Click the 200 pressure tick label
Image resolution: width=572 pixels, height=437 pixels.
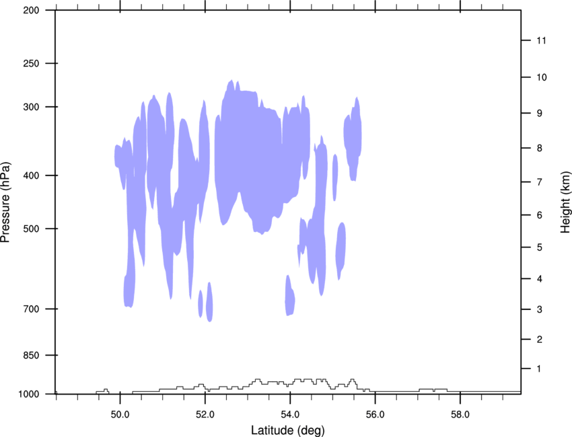[x=31, y=10]
